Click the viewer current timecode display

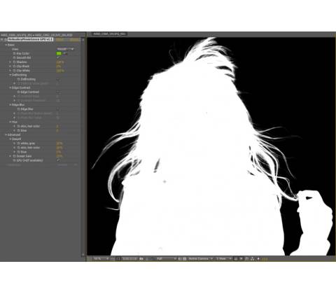coord(129,259)
